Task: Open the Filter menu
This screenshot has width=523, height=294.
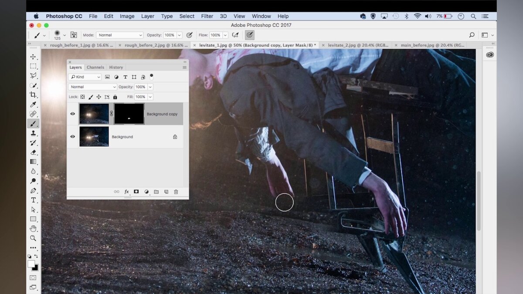Action: click(207, 16)
